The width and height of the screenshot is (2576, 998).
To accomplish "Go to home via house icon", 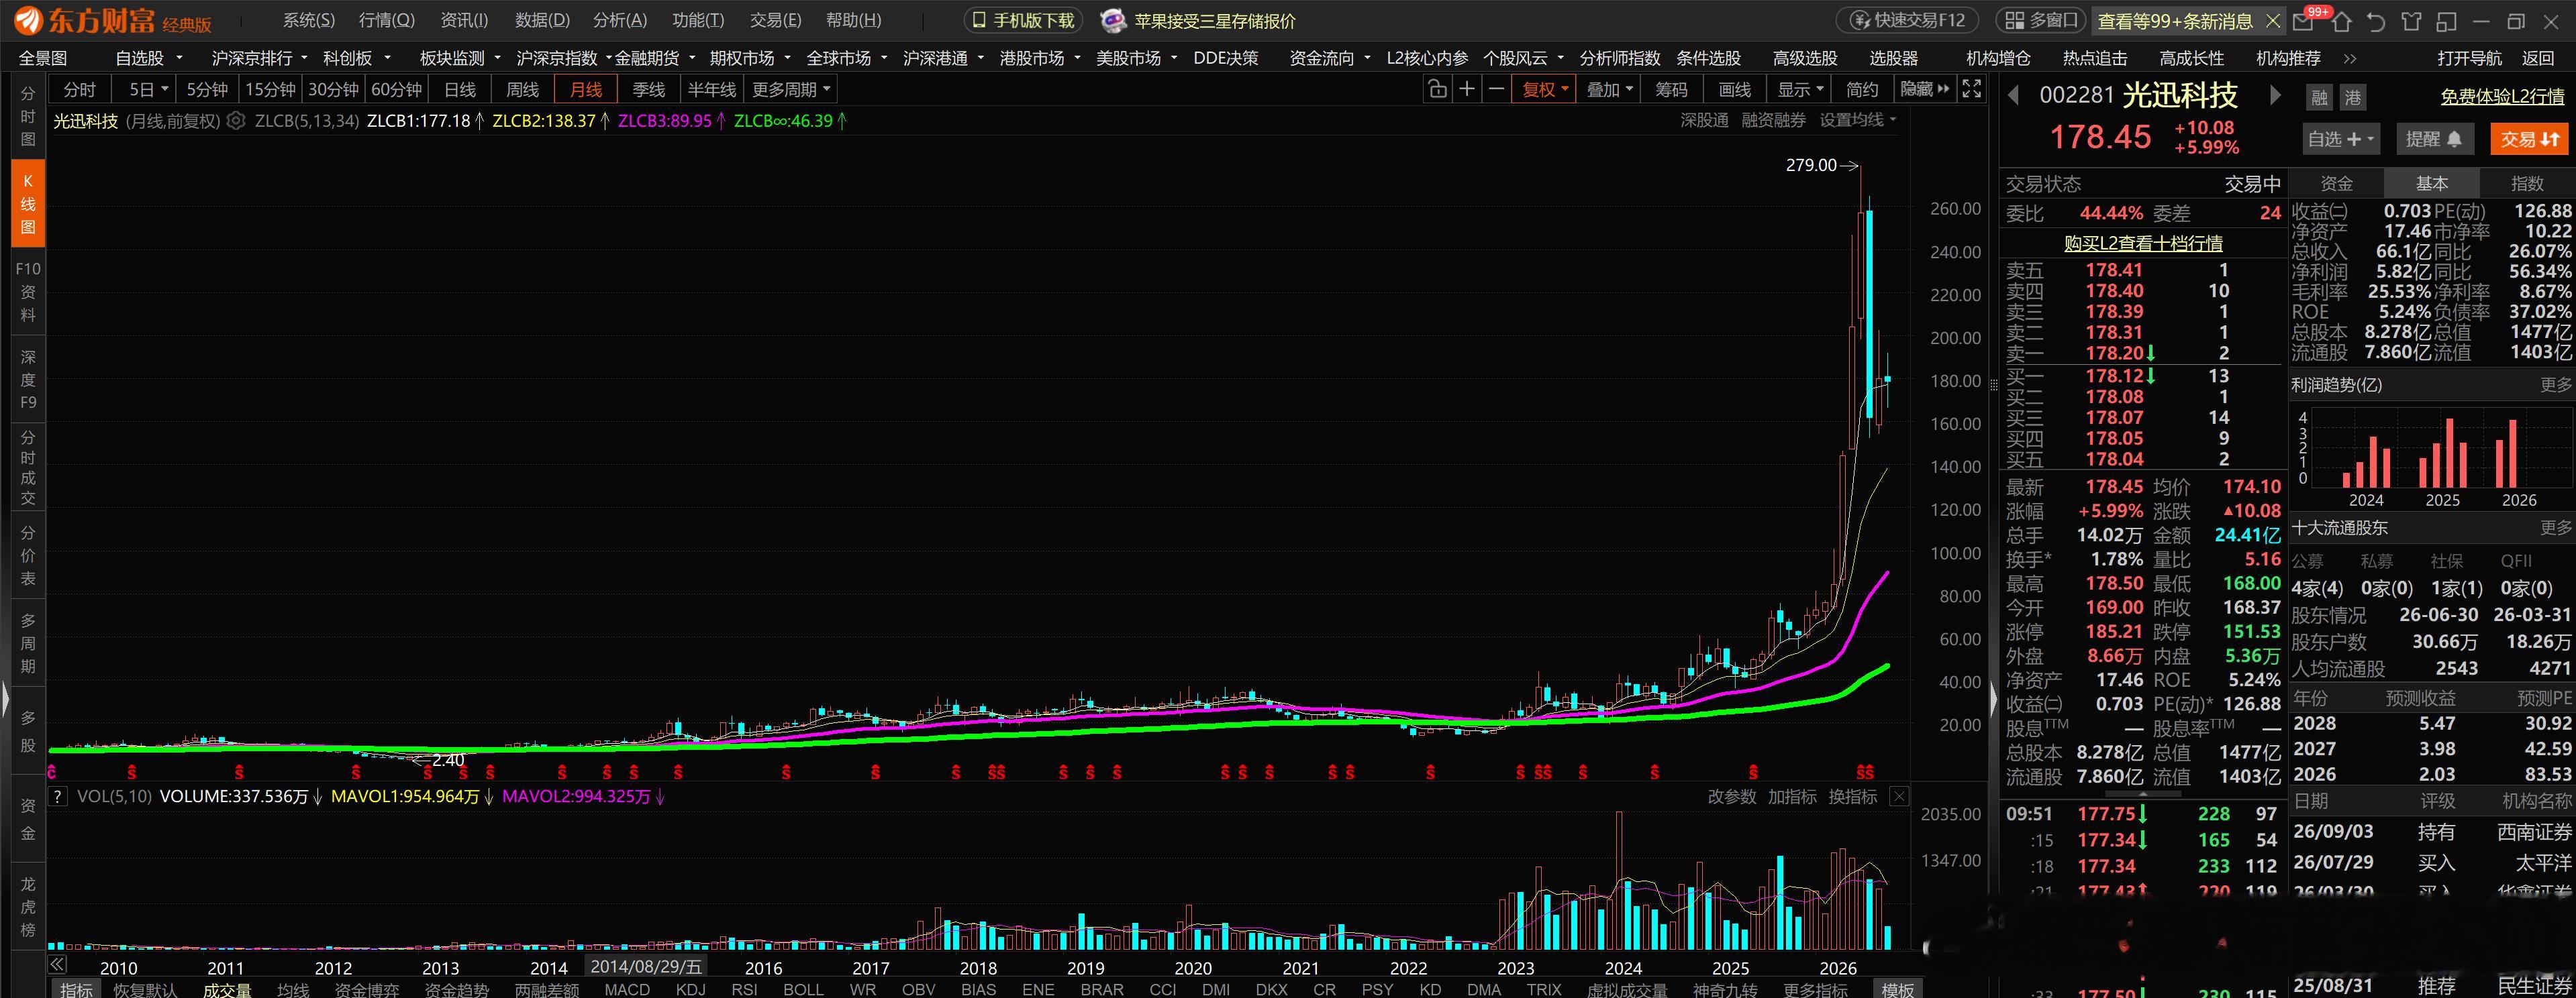I will [2342, 21].
